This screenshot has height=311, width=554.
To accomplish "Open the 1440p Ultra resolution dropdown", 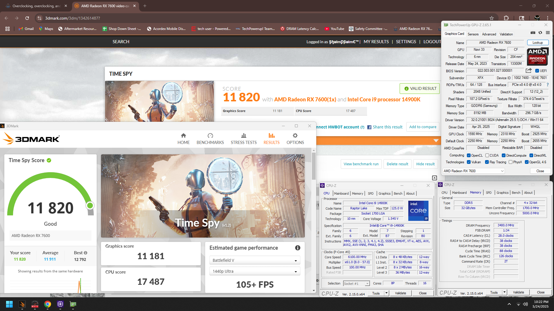I will 255,271.
